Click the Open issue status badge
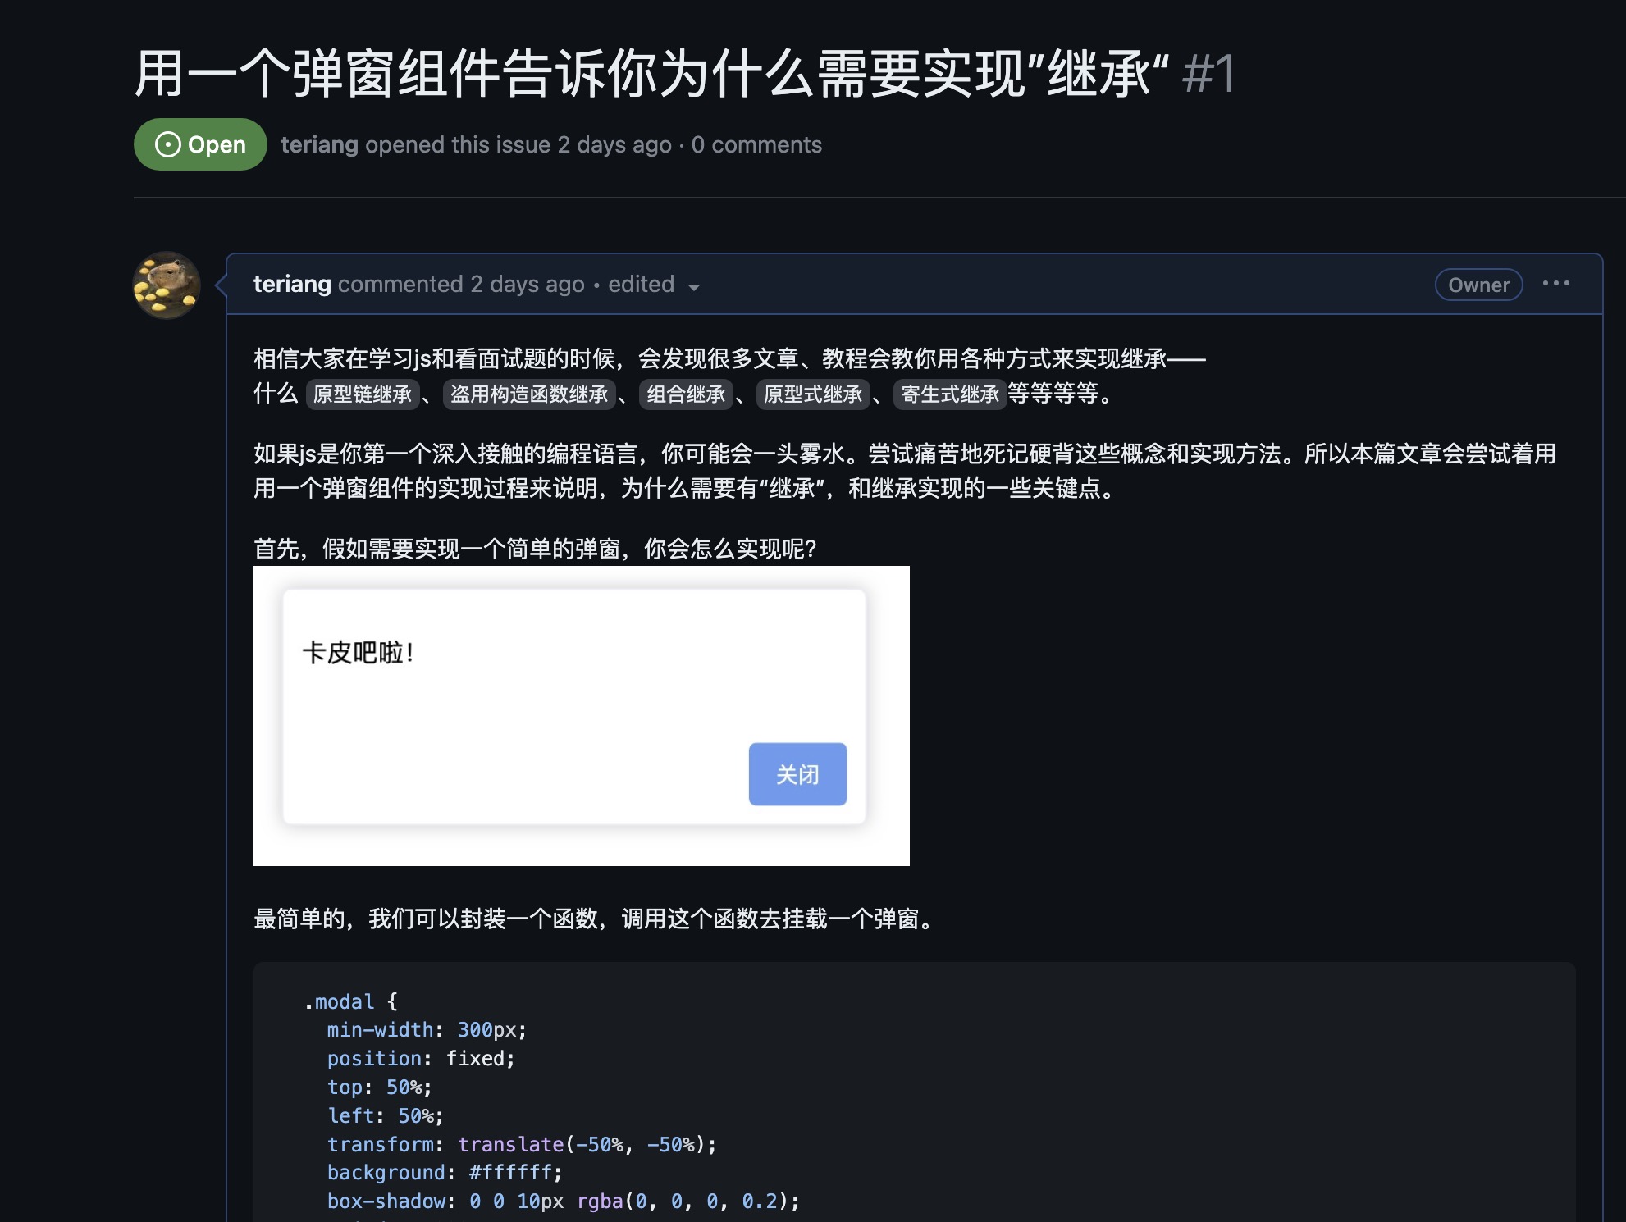1626x1222 pixels. (200, 144)
